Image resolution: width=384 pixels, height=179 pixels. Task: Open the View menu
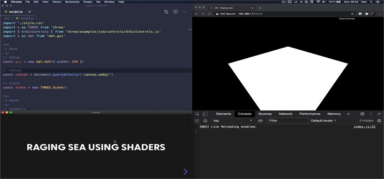(45, 2)
